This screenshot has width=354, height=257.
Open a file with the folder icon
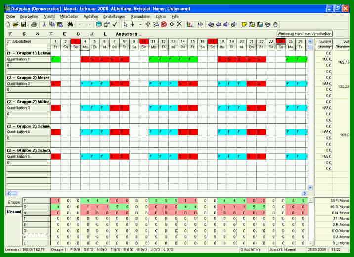(x=15, y=24)
